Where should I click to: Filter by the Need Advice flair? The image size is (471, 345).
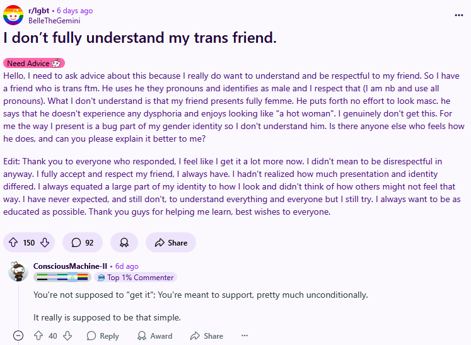tap(34, 64)
